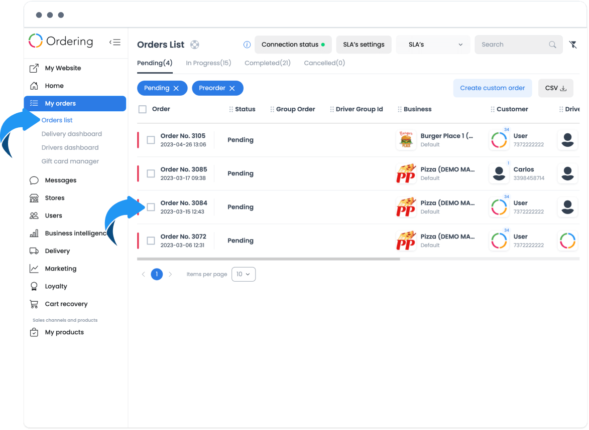The width and height of the screenshot is (589, 430).
Task: Open Messages in sidebar
Action: coord(75,180)
